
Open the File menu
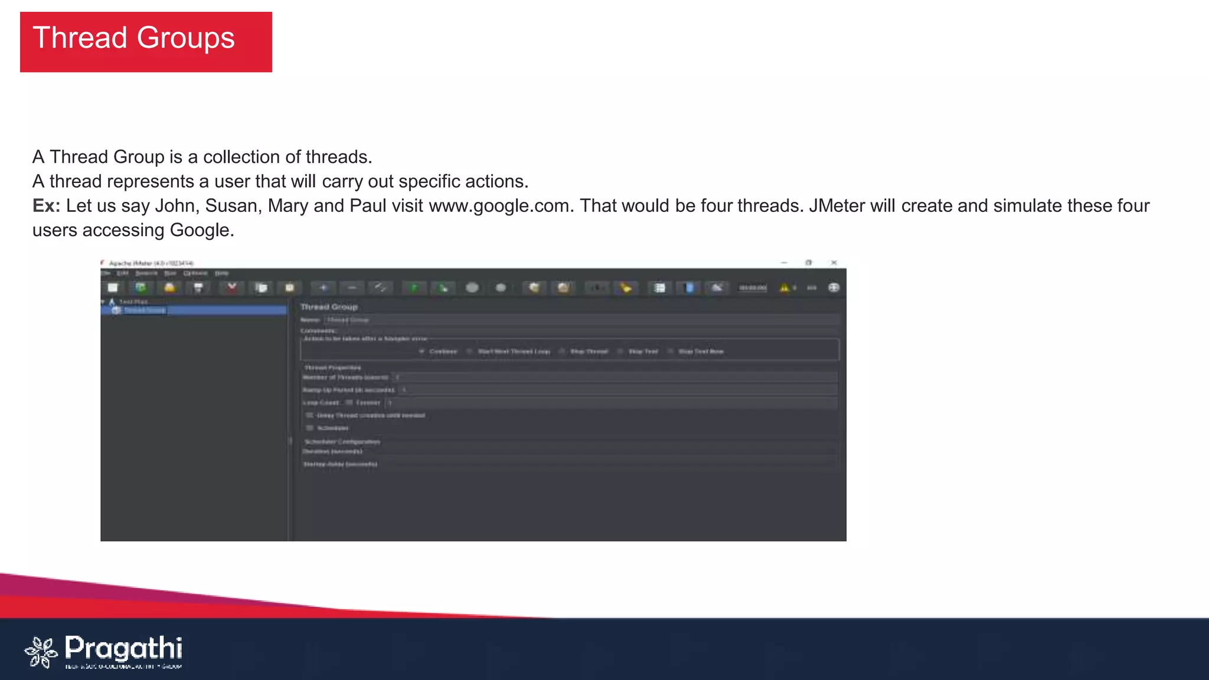tap(106, 273)
